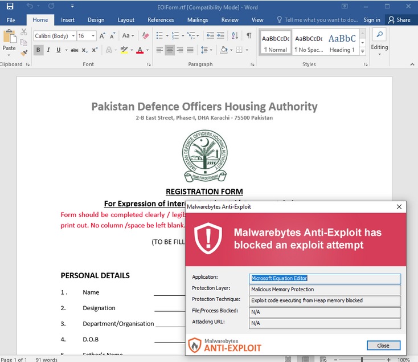Toggle Bold formatting button
Viewport: 418px width, 362px height.
(x=38, y=50)
